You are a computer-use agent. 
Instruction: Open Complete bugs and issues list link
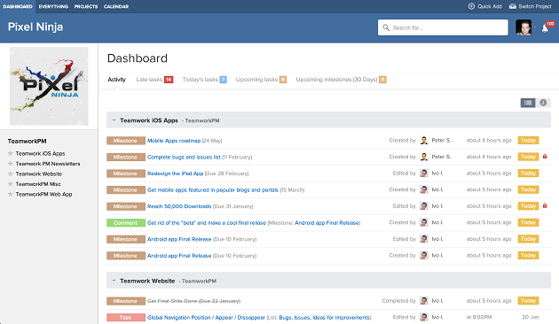coord(184,158)
